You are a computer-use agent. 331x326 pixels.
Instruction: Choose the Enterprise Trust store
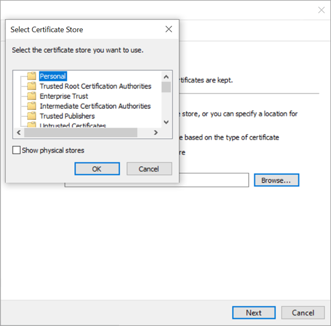point(64,96)
